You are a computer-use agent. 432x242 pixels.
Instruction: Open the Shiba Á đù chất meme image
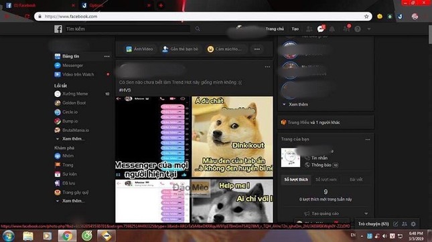pos(232,136)
